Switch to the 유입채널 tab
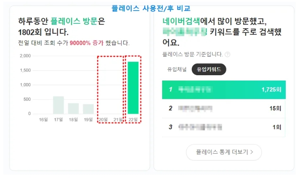 (177, 69)
